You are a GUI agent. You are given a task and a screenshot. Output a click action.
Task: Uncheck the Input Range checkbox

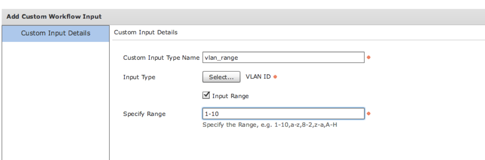pos(206,95)
